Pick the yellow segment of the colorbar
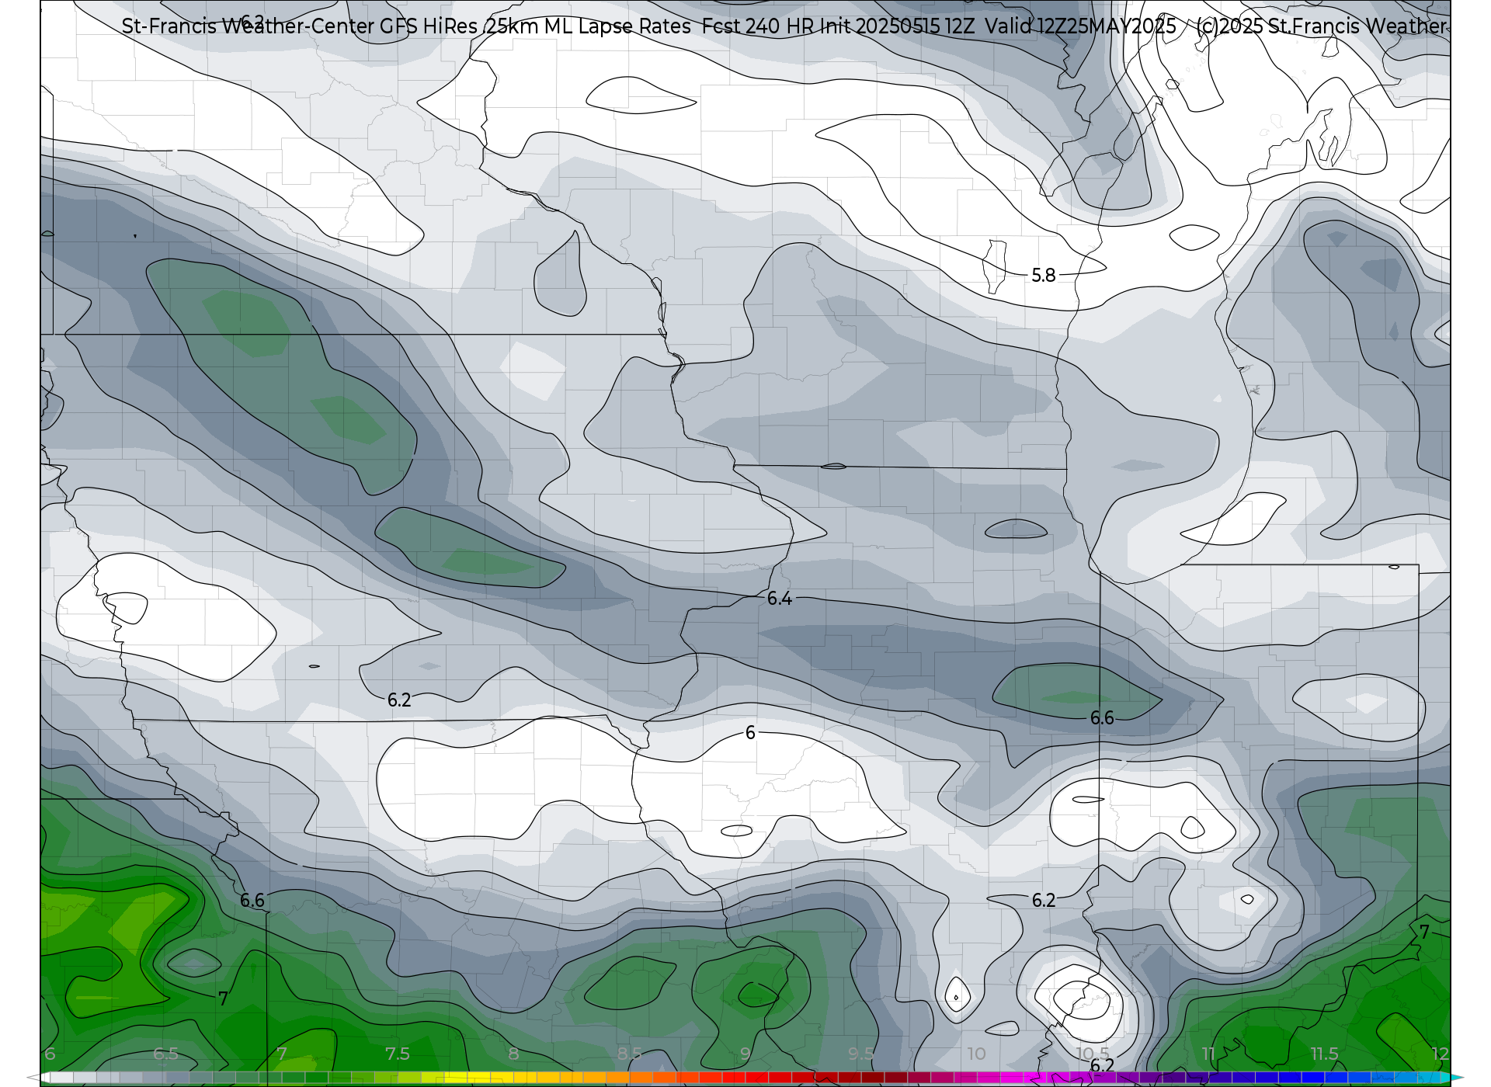Screen dimensions: 1491x1087 click(478, 1078)
